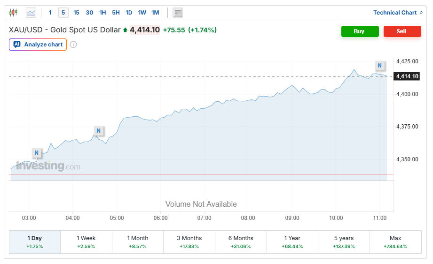Show the Max range performance
The image size is (433, 264).
pyautogui.click(x=395, y=242)
